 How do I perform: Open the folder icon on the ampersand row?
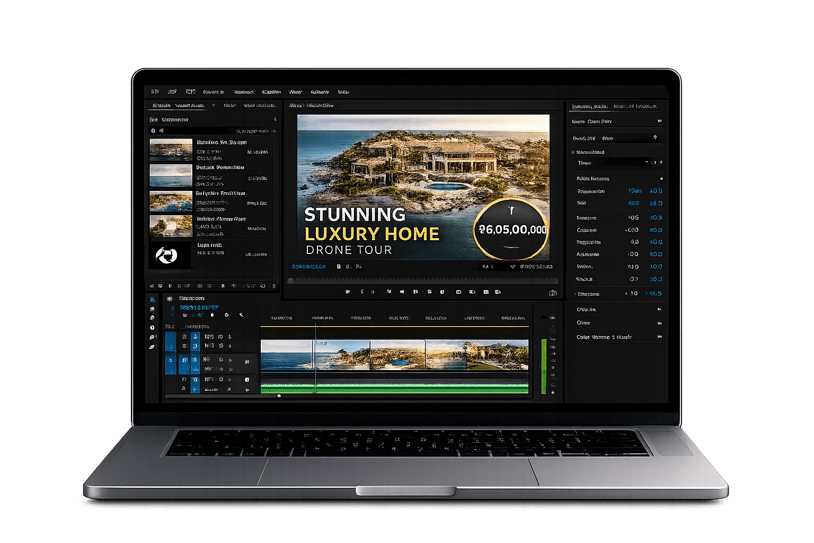(x=660, y=337)
